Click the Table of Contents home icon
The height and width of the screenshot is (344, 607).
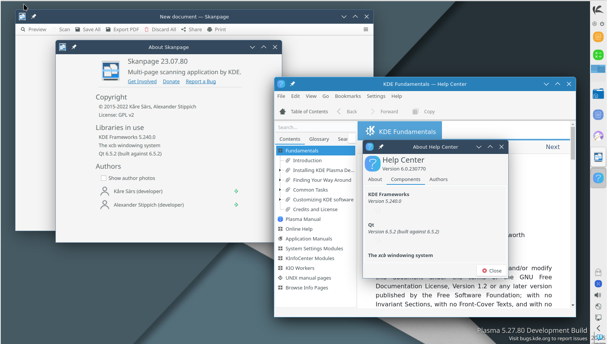point(283,111)
